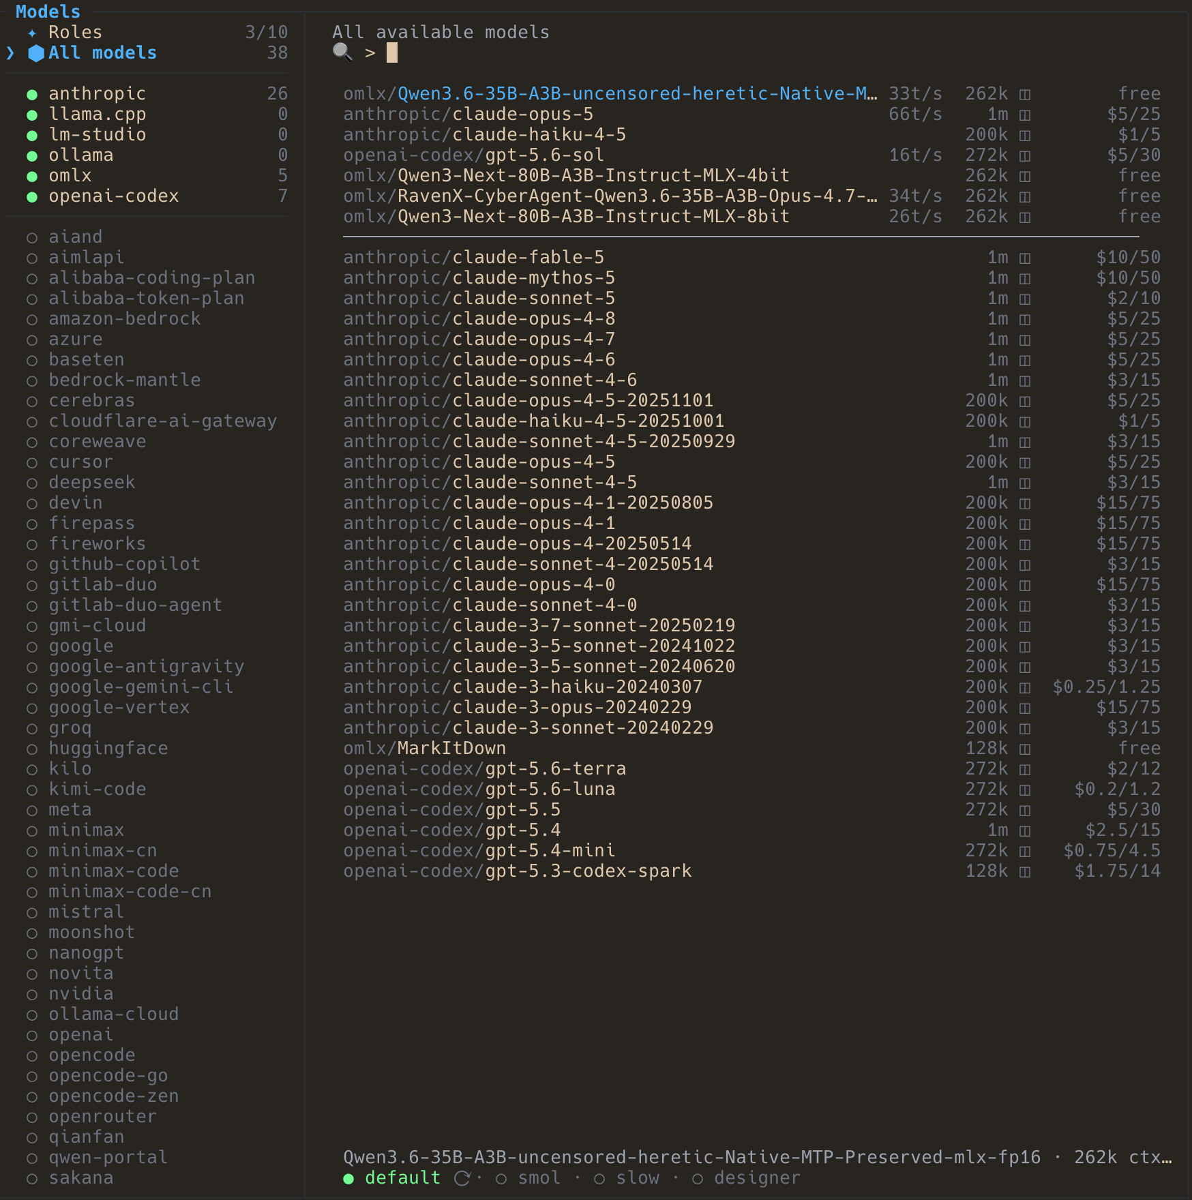Screen dimensions: 1192x1200
Task: Pick the anthropic/claude-opus-4-8 model
Action: (751, 318)
